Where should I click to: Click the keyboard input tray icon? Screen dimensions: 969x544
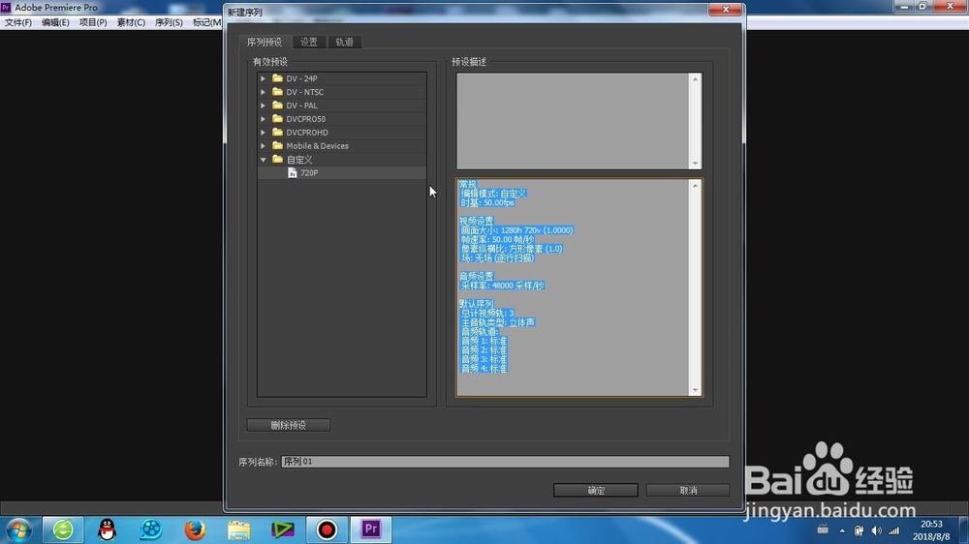(x=823, y=529)
